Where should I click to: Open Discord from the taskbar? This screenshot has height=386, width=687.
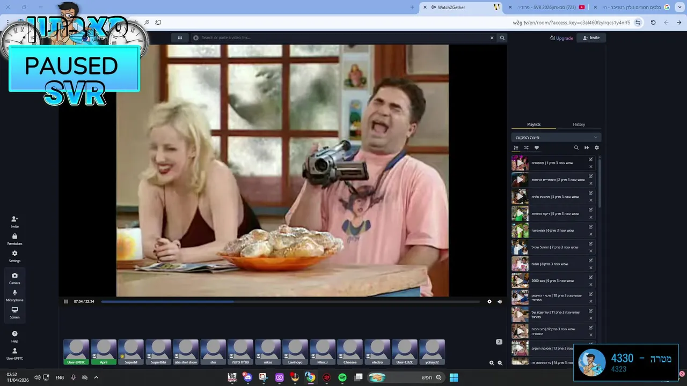click(x=247, y=377)
